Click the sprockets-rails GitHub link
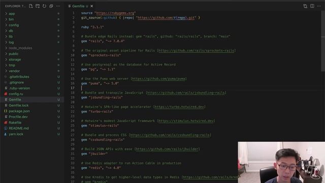 [x=197, y=51]
